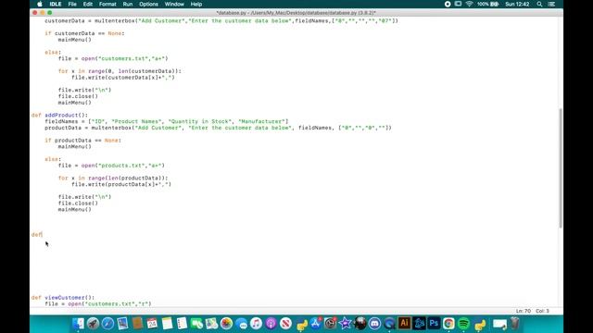Screen dimensions: 593x333
Task: Place cursor after the lone 'def' keyword
Action: point(43,234)
